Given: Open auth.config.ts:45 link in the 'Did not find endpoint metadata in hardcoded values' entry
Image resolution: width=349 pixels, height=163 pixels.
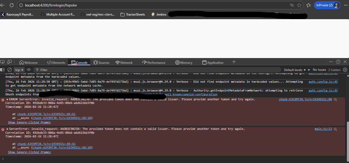Looking at the screenshot, I should pos(323,82).
